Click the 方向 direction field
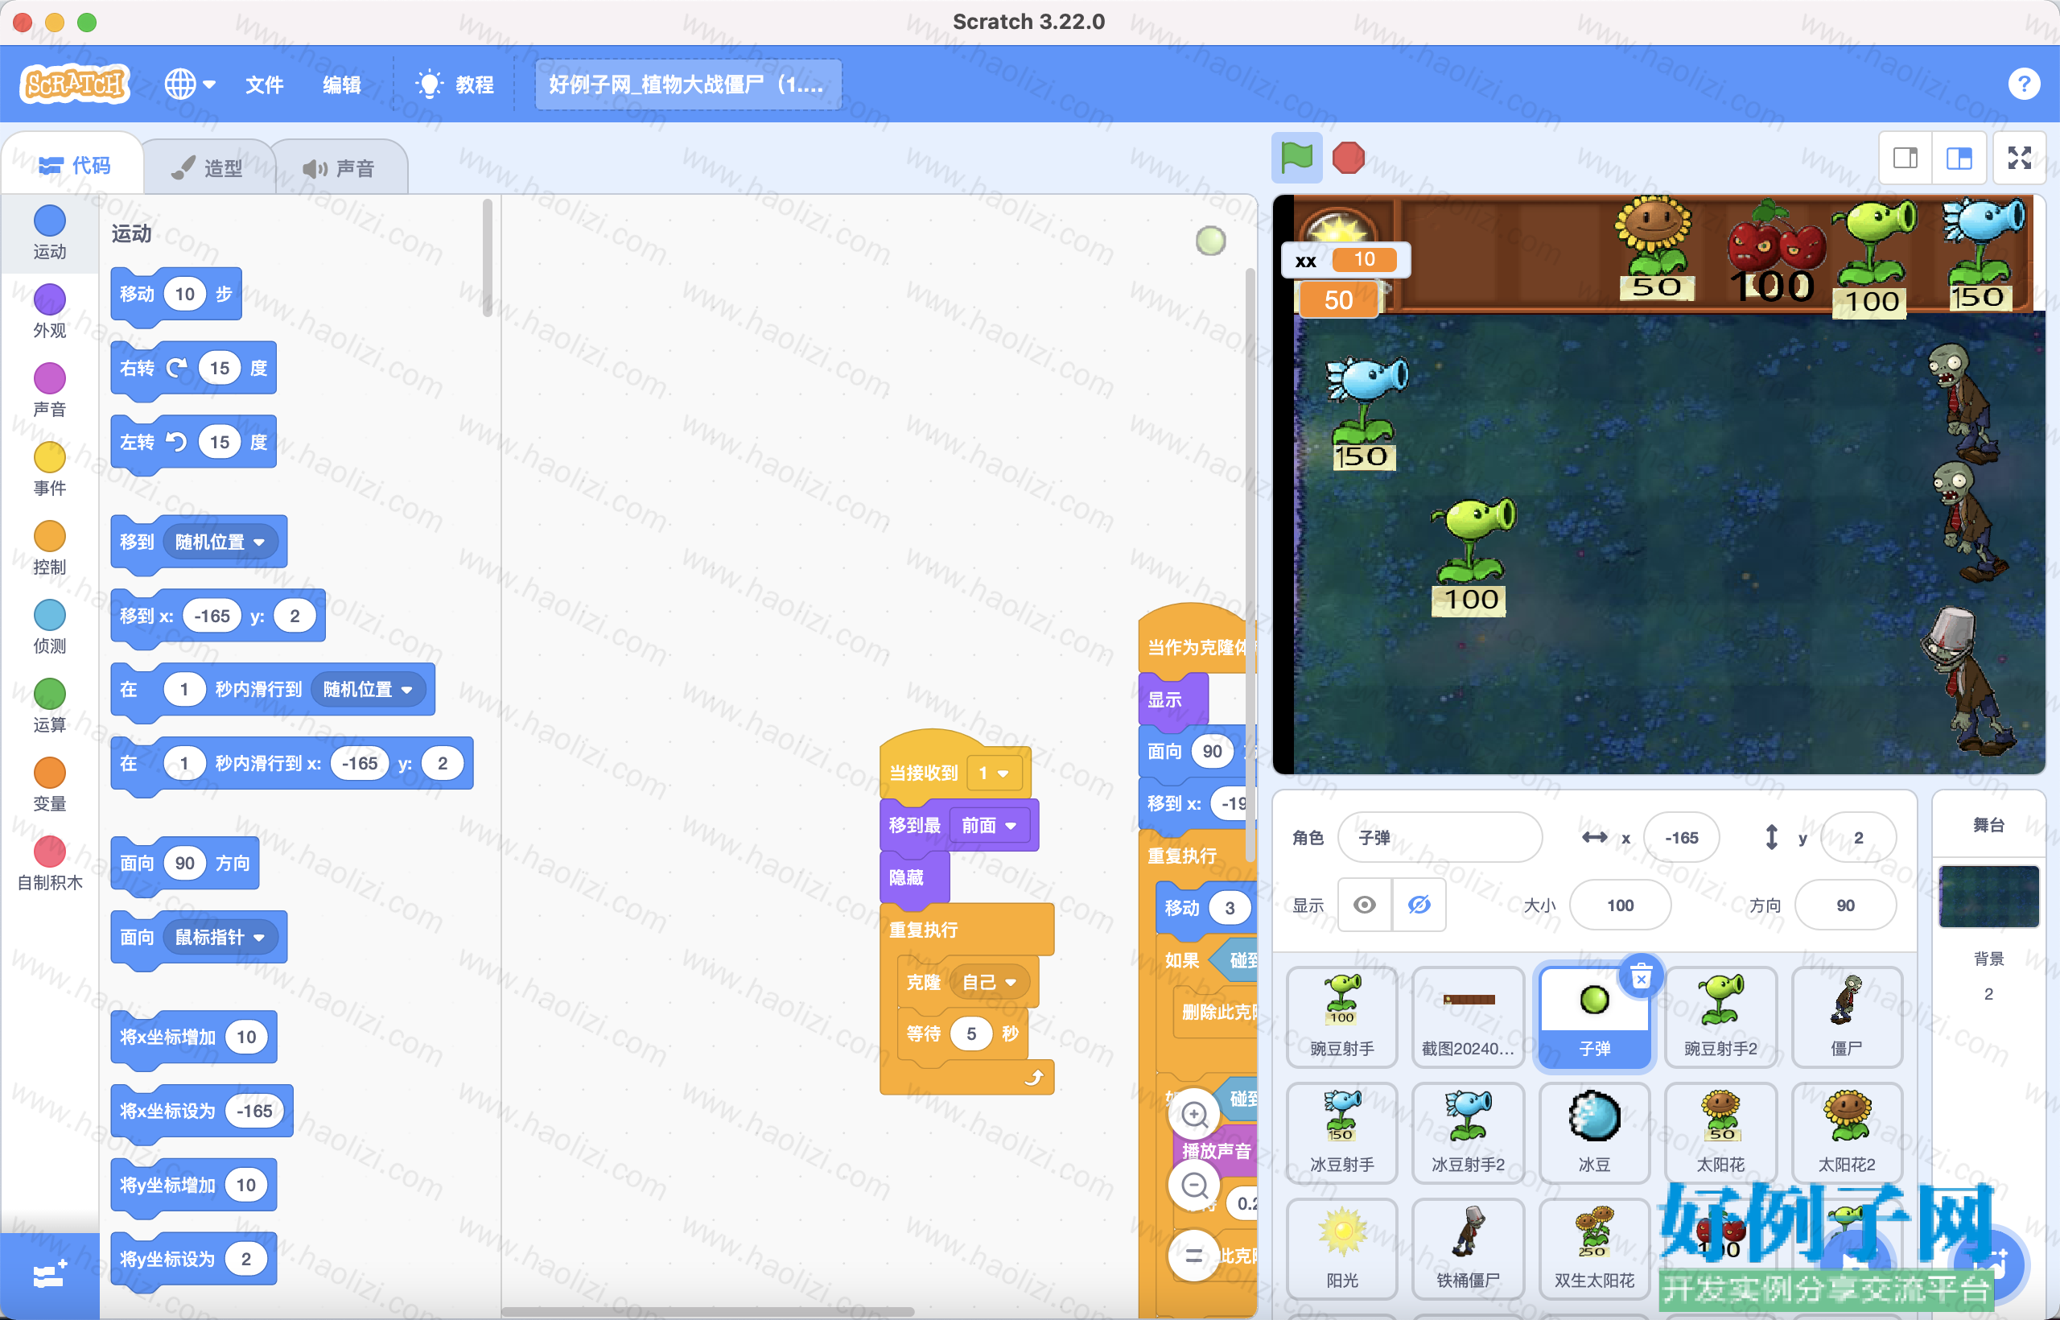Image resolution: width=2060 pixels, height=1320 pixels. tap(1845, 905)
